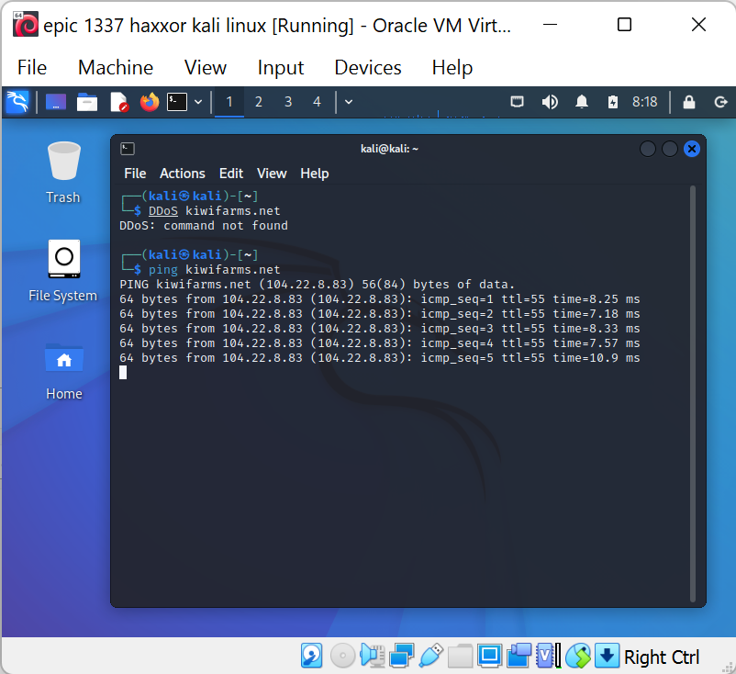Image resolution: width=736 pixels, height=674 pixels.
Task: Click the 'kali@kali: ~' terminal title
Action: click(x=389, y=149)
